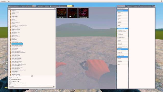Select Skibidi Toilet (Cameramen) category

click(x=17, y=57)
